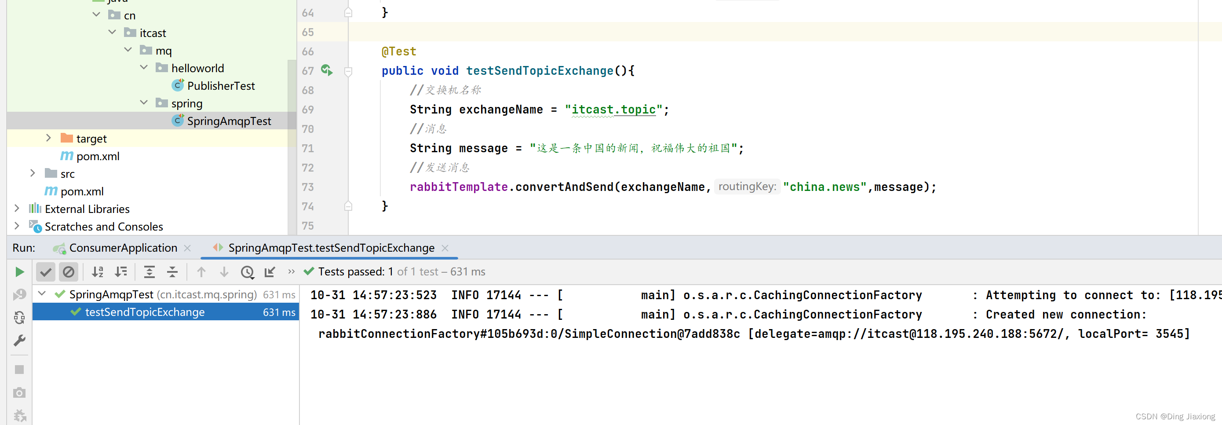Click the import tests results icon
The image size is (1222, 425).
(x=270, y=271)
